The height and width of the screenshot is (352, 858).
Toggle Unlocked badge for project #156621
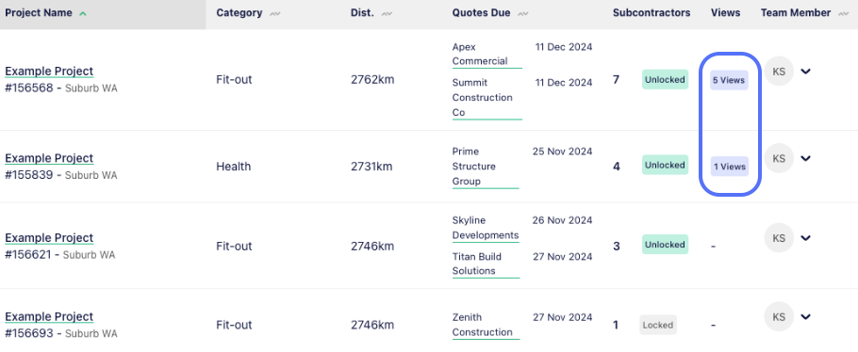tap(665, 245)
